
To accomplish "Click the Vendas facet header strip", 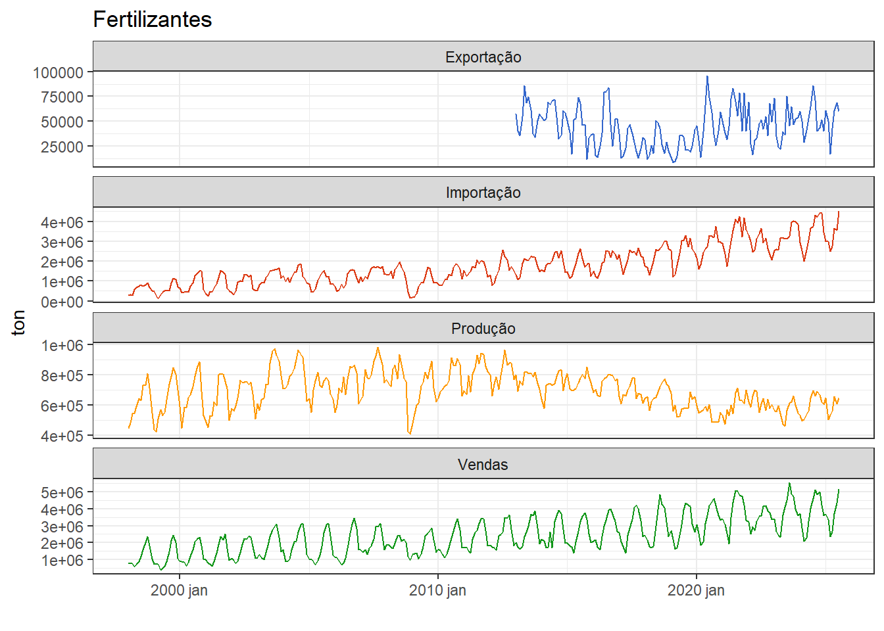I will [483, 465].
